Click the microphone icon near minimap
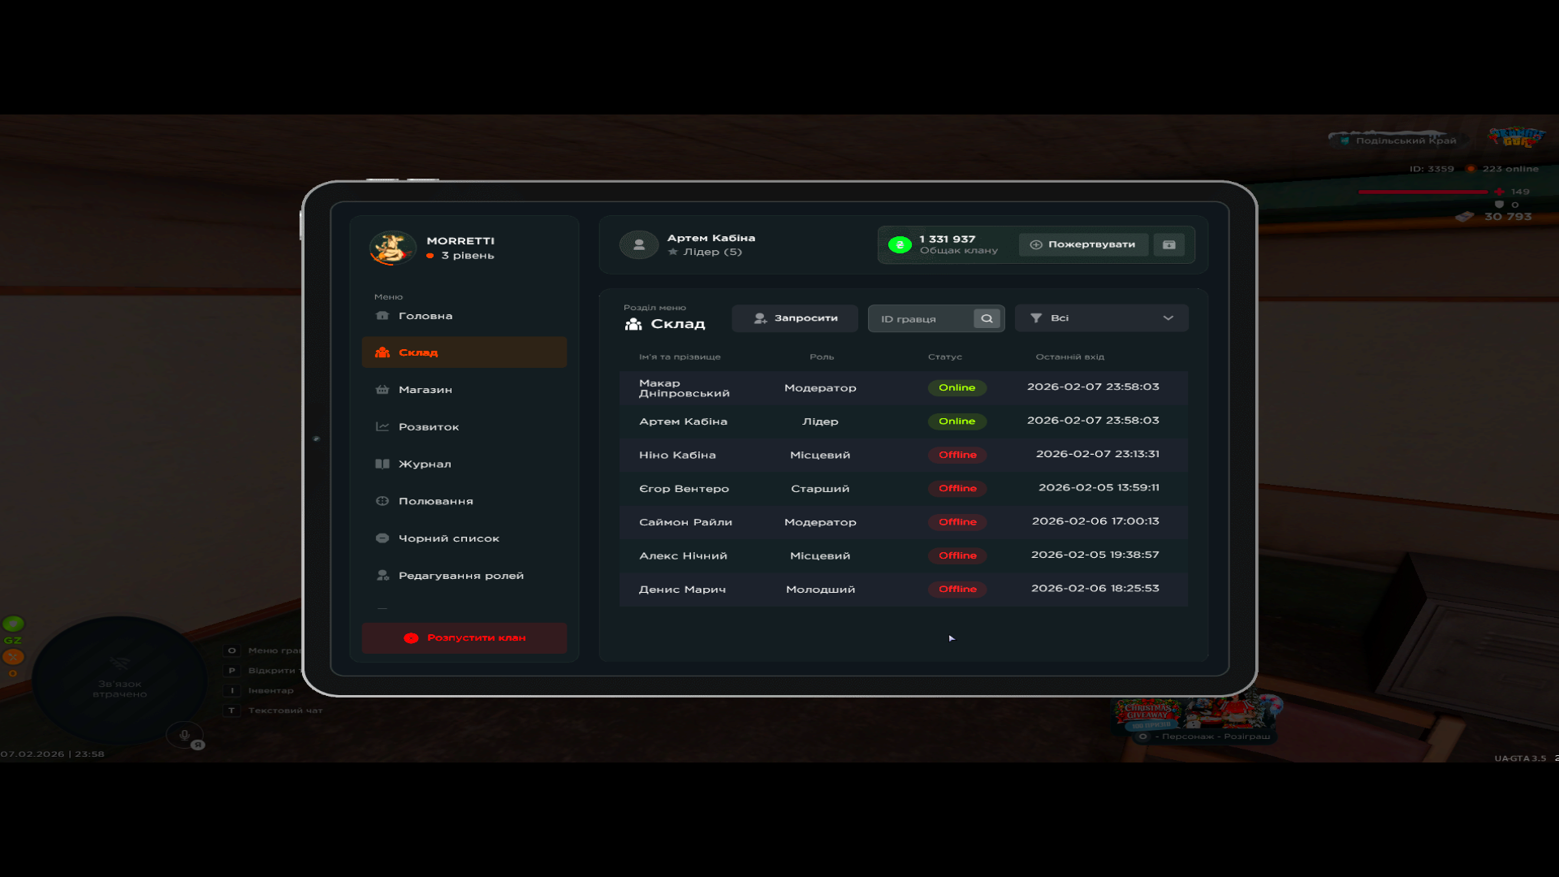Viewport: 1559px width, 877px height. (x=184, y=735)
